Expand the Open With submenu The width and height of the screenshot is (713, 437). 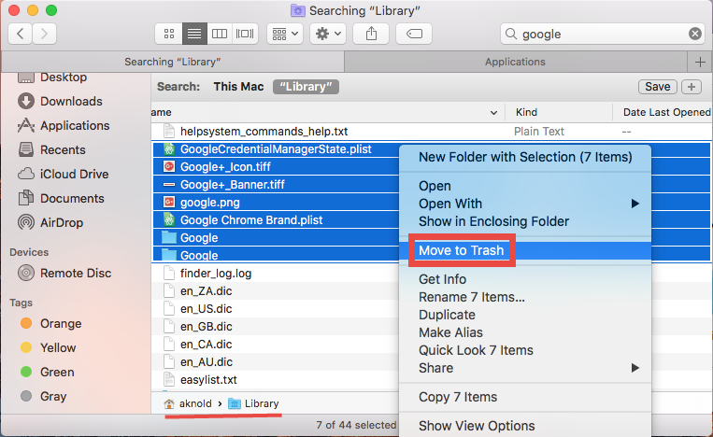coord(525,204)
